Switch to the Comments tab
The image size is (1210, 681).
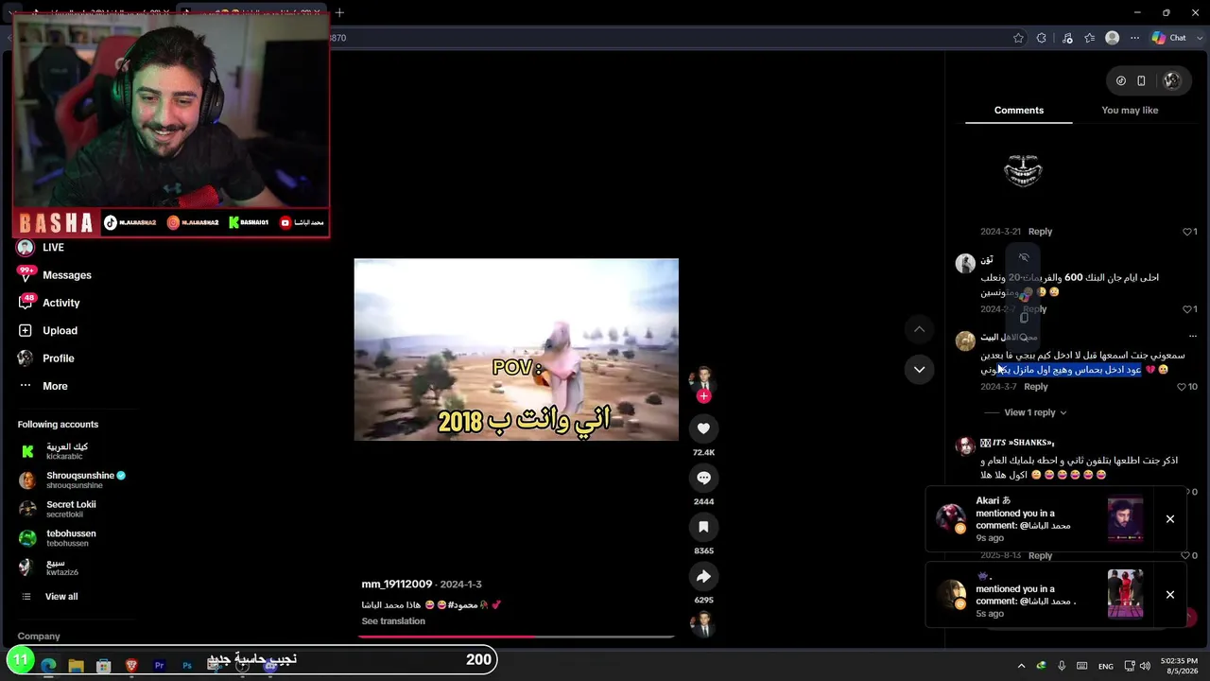(x=1019, y=111)
